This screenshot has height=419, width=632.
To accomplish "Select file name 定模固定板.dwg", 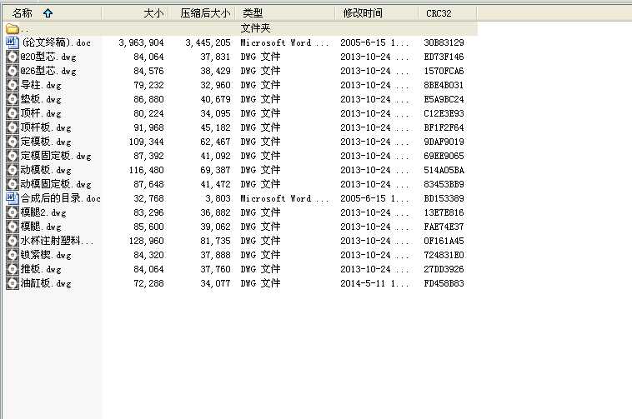I will pos(56,156).
